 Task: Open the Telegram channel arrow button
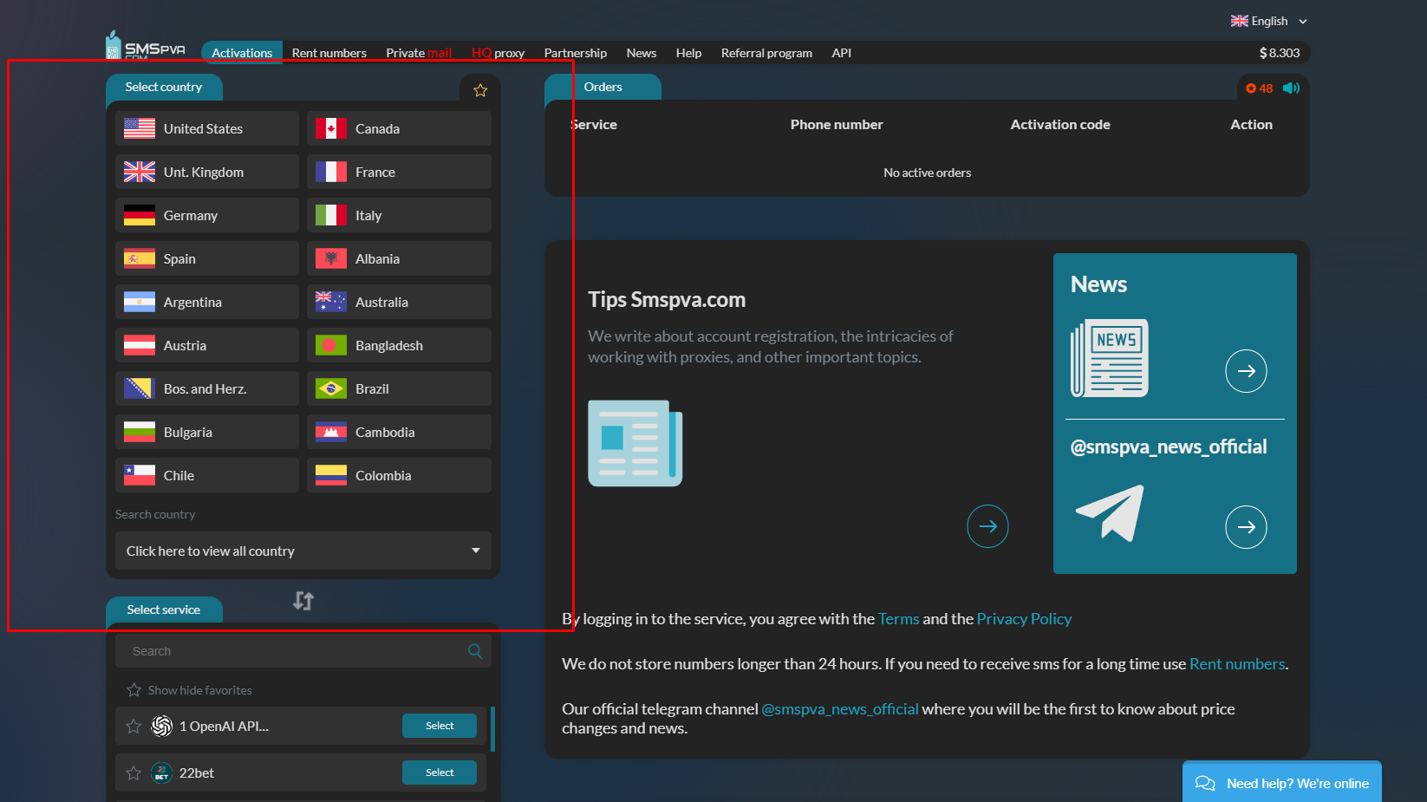(x=1246, y=527)
